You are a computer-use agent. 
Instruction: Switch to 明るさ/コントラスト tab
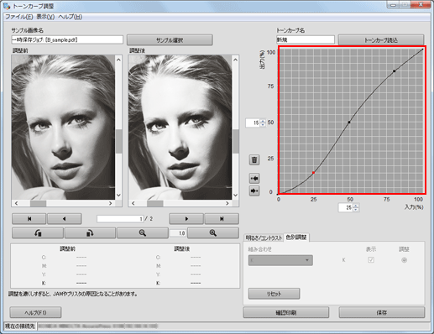264,237
